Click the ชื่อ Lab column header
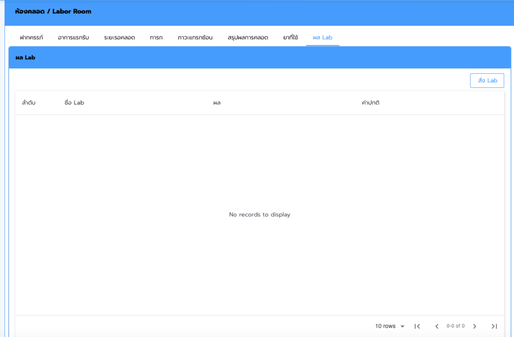Screen dimensions: 514x337 click(x=74, y=103)
